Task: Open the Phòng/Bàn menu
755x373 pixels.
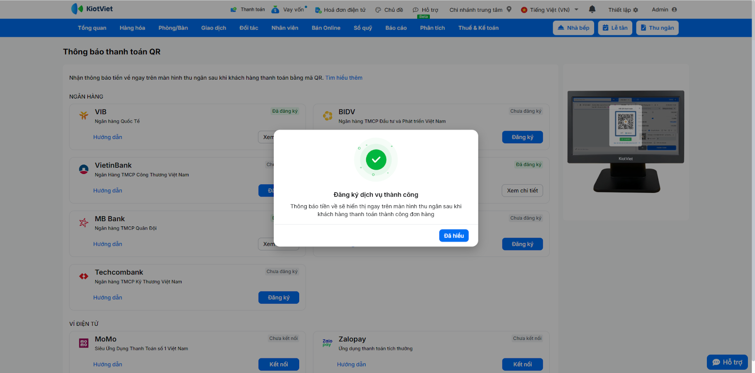Action: pyautogui.click(x=173, y=28)
